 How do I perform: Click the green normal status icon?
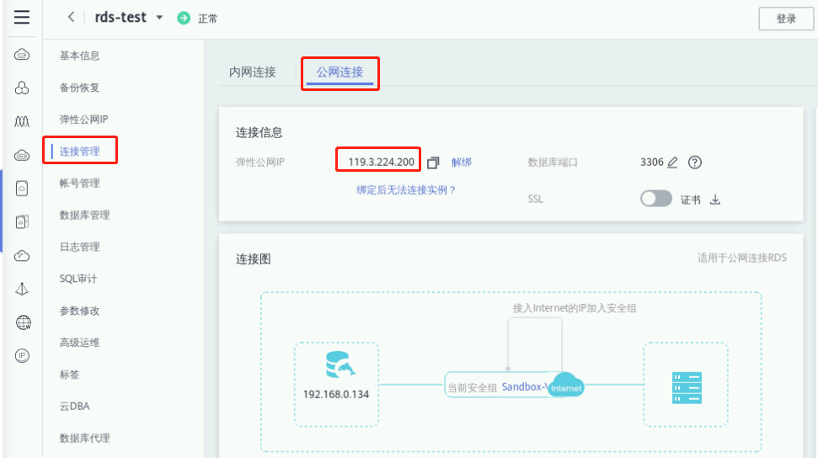pyautogui.click(x=184, y=19)
